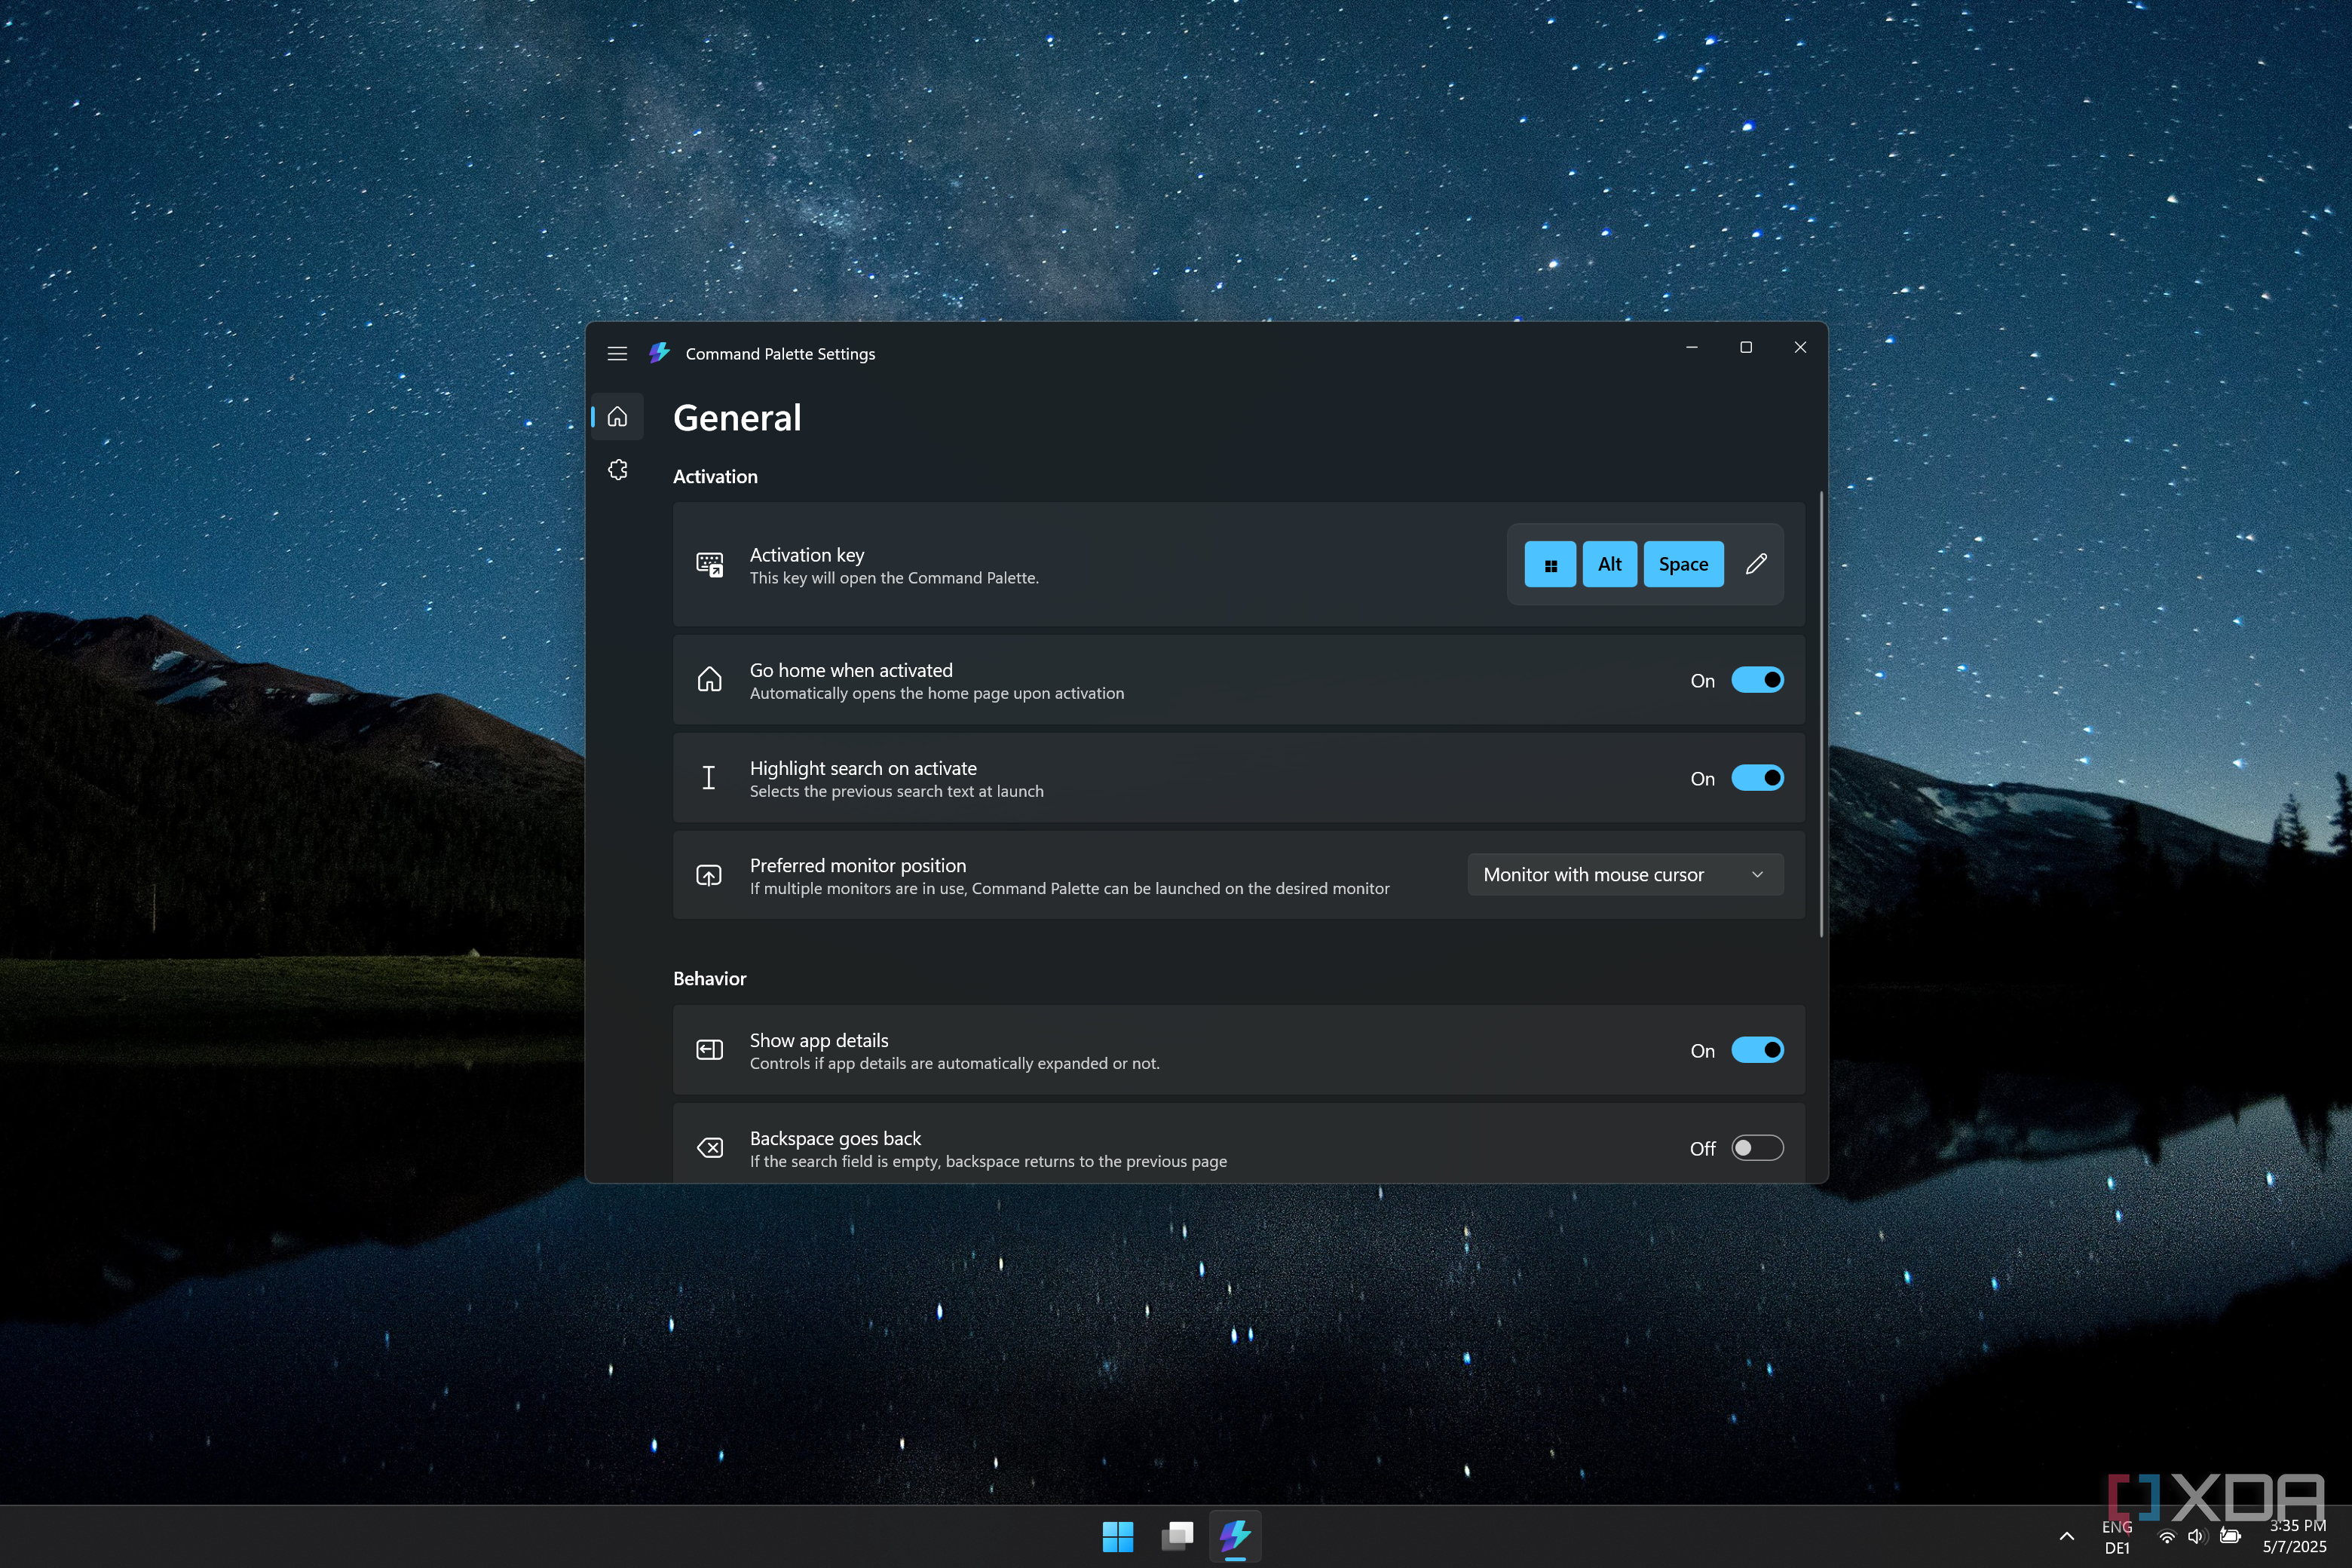Open the Windows Start button on taskbar
This screenshot has width=2352, height=1568.
pyautogui.click(x=1117, y=1536)
